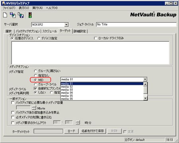Switch to the バックアップオプション tab

(27, 31)
